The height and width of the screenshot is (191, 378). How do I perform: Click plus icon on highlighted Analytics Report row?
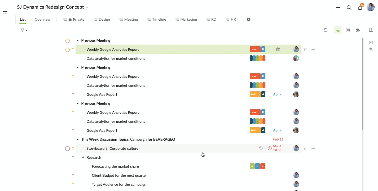pos(313,49)
